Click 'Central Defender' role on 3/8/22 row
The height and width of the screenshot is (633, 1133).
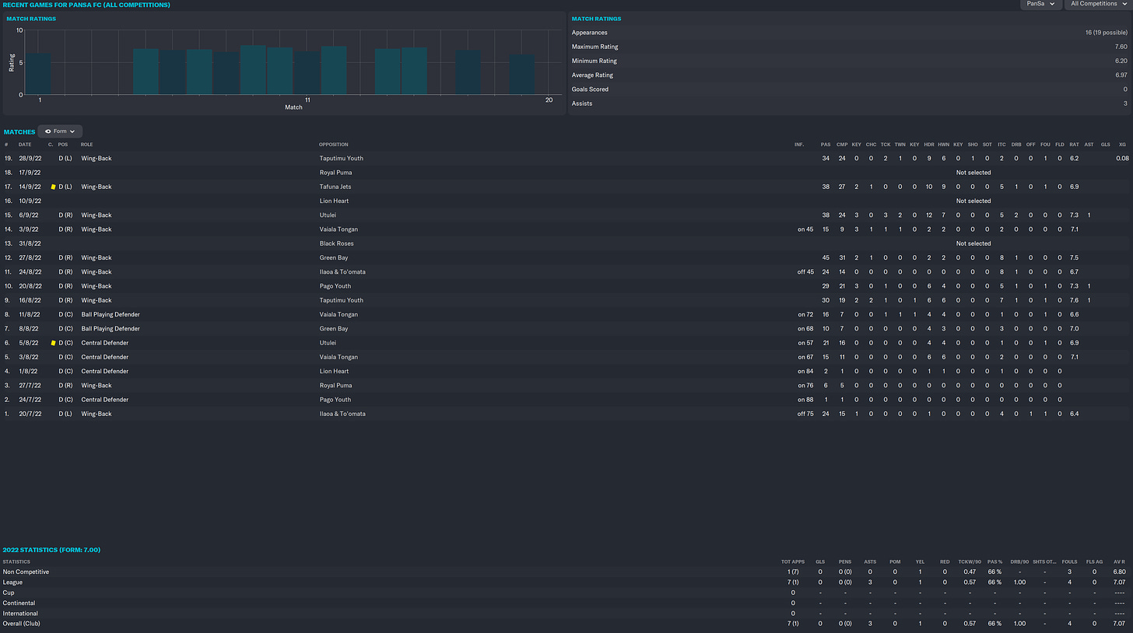(x=105, y=357)
